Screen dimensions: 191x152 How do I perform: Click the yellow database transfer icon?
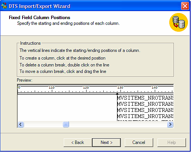(178, 23)
